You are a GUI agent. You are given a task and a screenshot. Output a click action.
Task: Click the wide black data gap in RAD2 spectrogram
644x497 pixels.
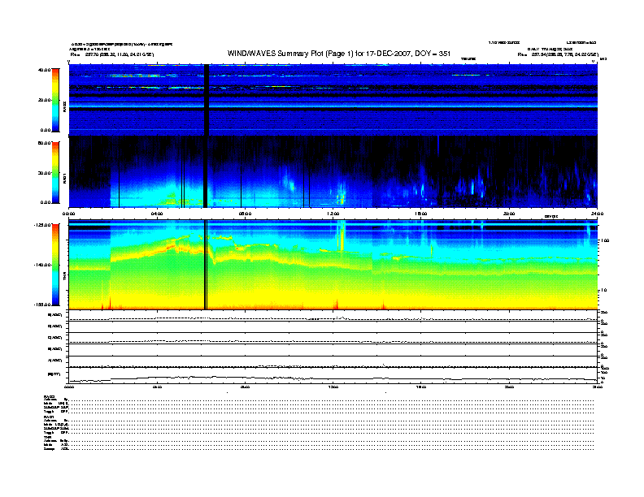click(x=207, y=100)
